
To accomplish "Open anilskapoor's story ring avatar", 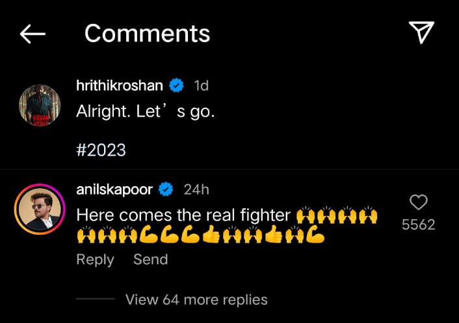I will [x=40, y=209].
